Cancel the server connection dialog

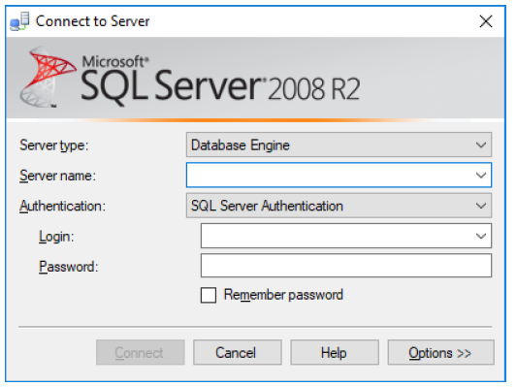(x=238, y=352)
